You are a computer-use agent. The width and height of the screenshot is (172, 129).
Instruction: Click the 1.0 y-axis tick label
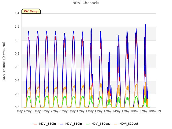tap(17, 40)
